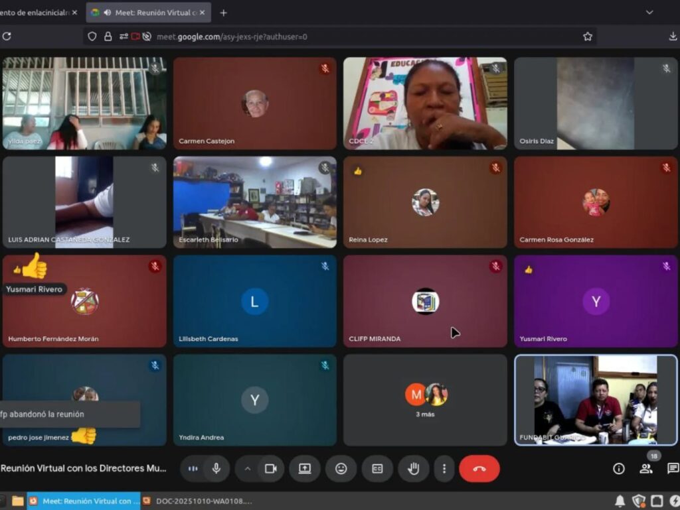
Task: Toggle the microphone button in call controls
Action: [x=216, y=469]
